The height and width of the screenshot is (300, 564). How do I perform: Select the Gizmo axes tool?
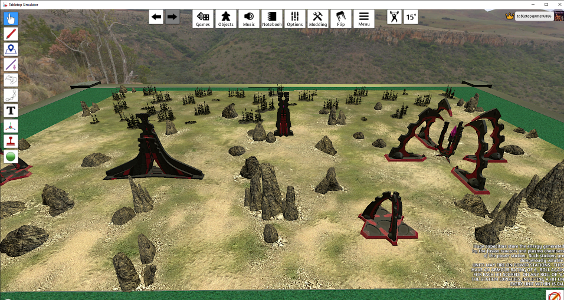[11, 127]
